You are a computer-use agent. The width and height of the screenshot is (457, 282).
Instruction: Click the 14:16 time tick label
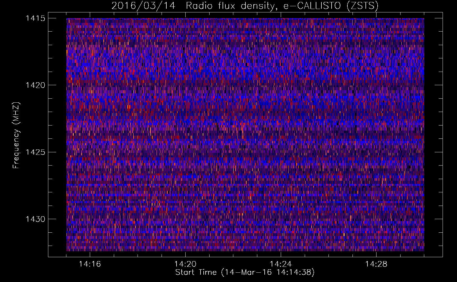pos(90,264)
